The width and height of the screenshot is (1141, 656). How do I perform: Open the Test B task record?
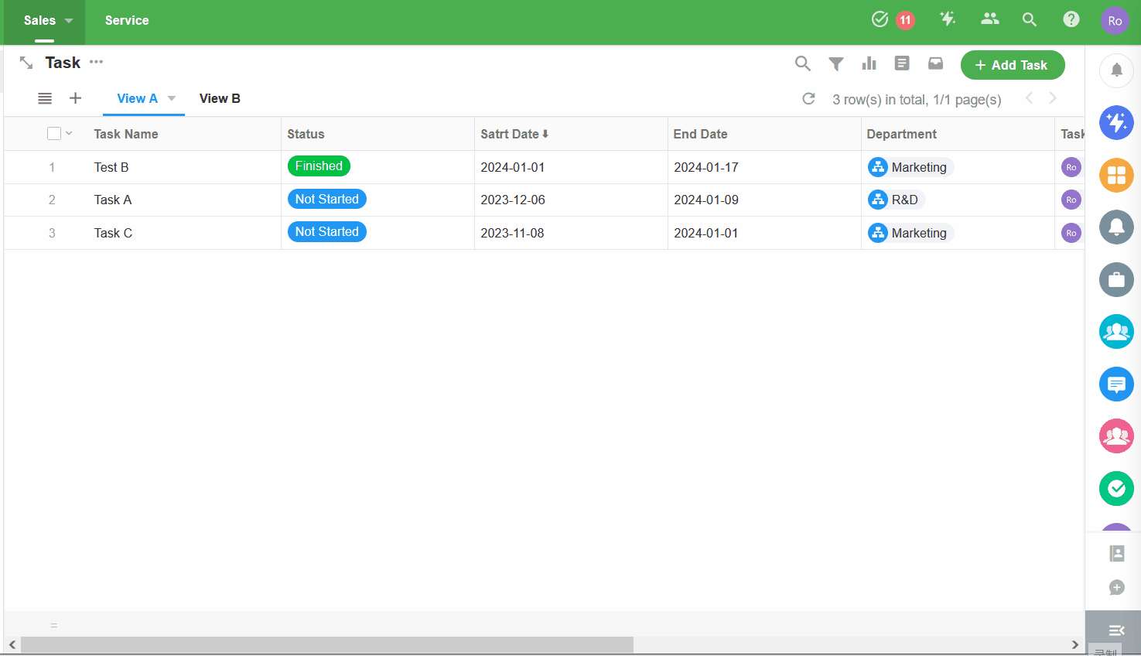tap(111, 167)
